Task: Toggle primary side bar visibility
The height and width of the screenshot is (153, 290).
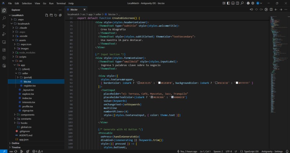Action: 228,3
